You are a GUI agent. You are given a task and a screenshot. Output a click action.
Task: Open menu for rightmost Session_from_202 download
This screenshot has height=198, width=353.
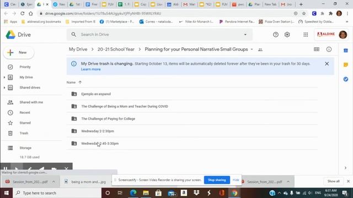[x=288, y=182]
